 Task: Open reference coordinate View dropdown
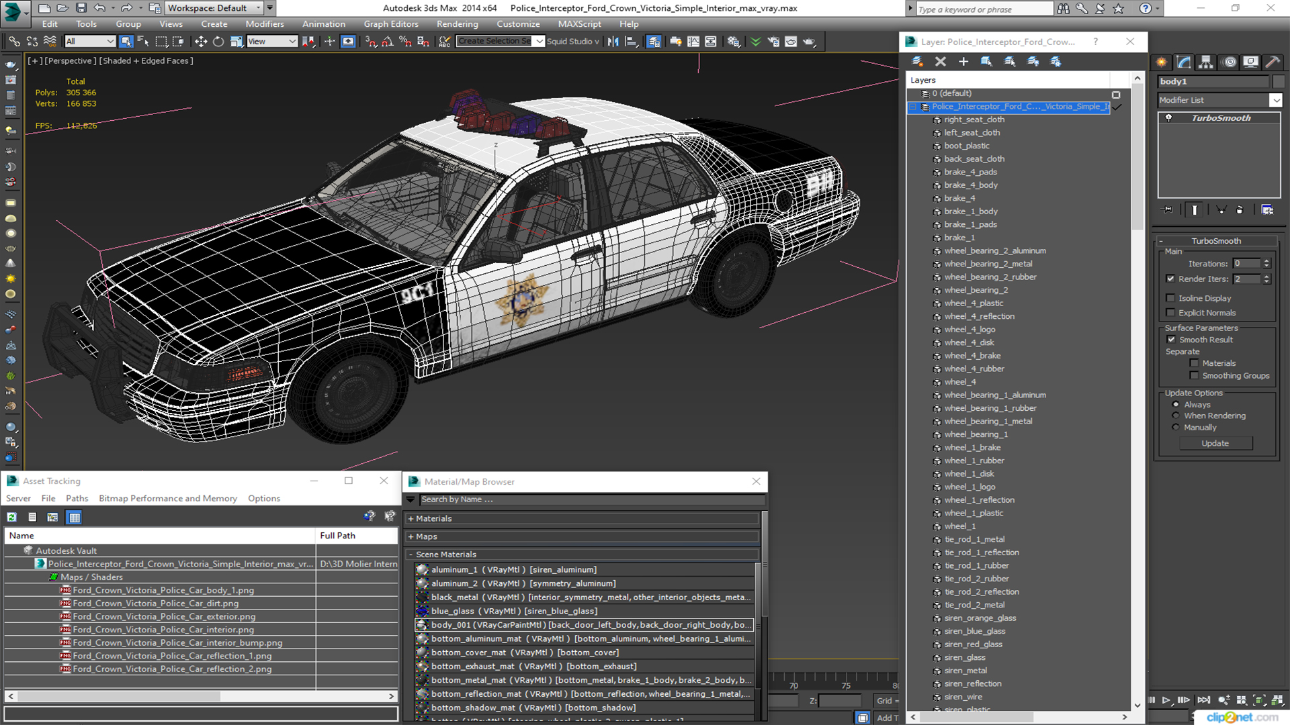pos(272,42)
